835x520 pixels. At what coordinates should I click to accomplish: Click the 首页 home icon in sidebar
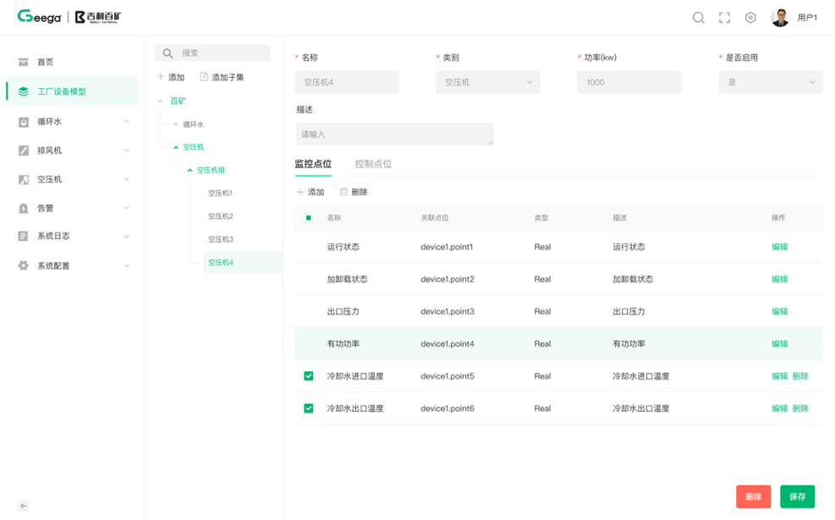point(24,63)
